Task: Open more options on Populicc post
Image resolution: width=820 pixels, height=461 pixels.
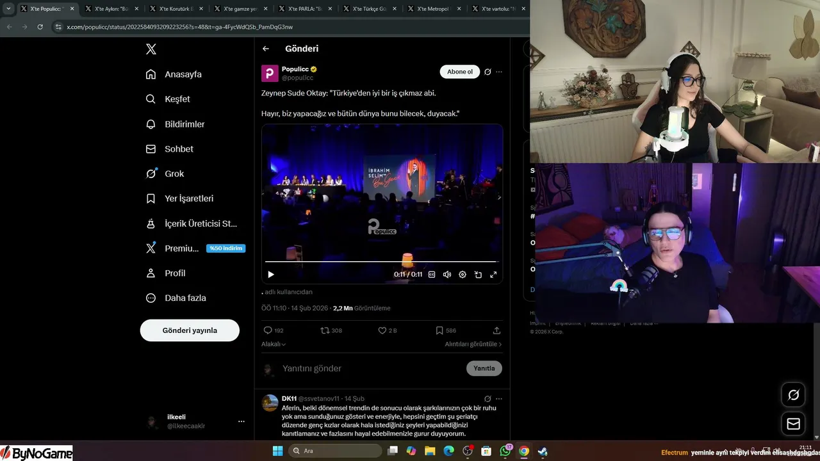Action: click(499, 72)
